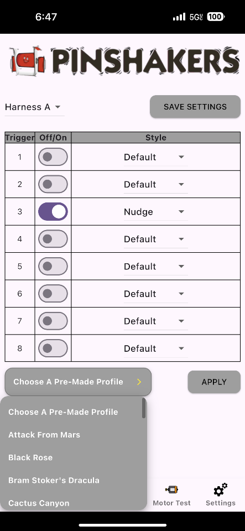Click the yellow chevron on profile selector
The width and height of the screenshot is (245, 531).
(x=139, y=382)
